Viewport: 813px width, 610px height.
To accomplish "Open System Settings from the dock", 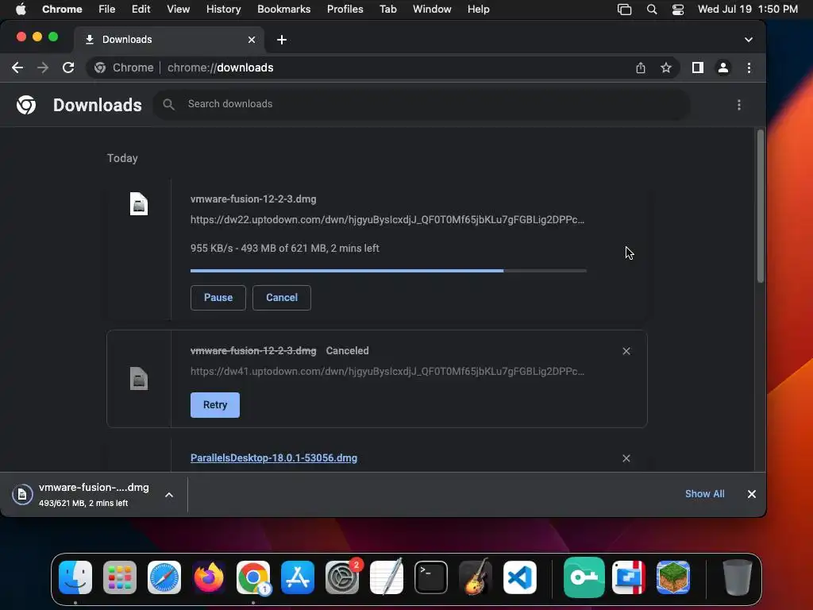I will (342, 577).
